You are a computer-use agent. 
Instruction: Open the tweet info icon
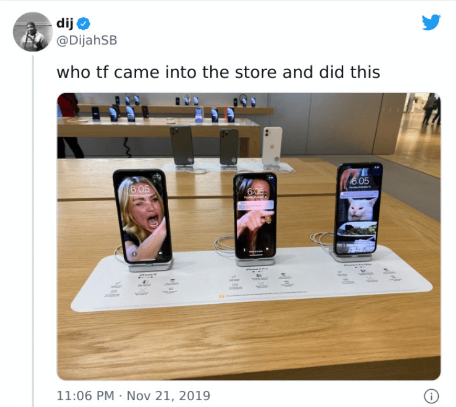click(x=431, y=396)
